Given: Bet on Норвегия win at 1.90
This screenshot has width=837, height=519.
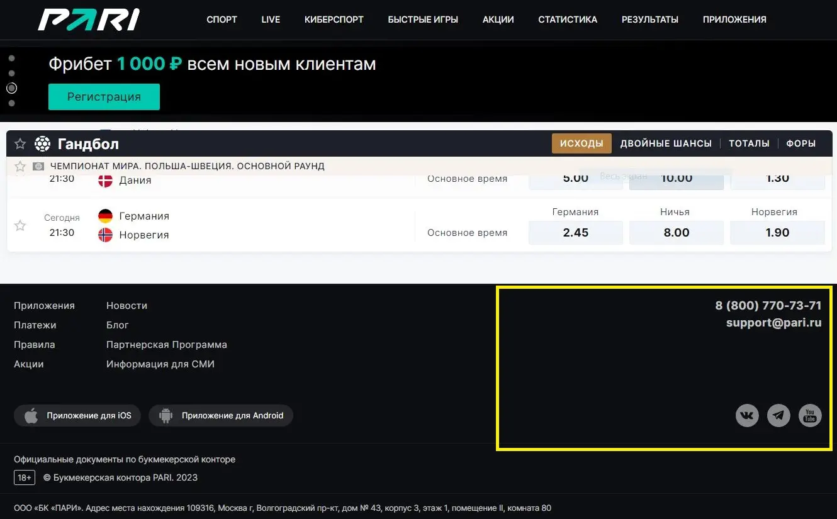Looking at the screenshot, I should pyautogui.click(x=777, y=233).
